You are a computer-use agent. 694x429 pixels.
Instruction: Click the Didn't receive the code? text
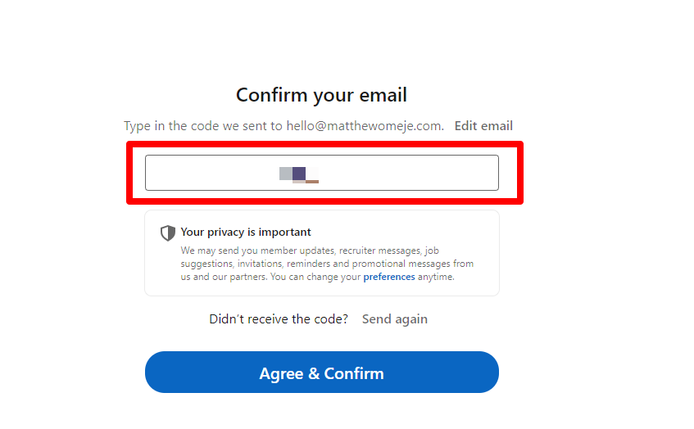(279, 318)
